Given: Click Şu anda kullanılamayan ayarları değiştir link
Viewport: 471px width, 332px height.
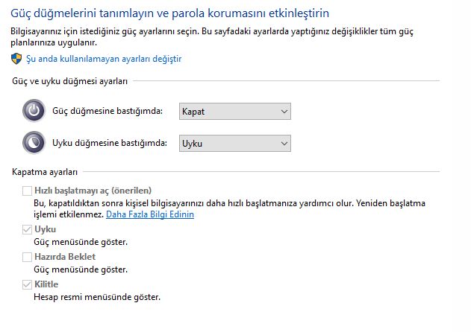Looking at the screenshot, I should 104,58.
